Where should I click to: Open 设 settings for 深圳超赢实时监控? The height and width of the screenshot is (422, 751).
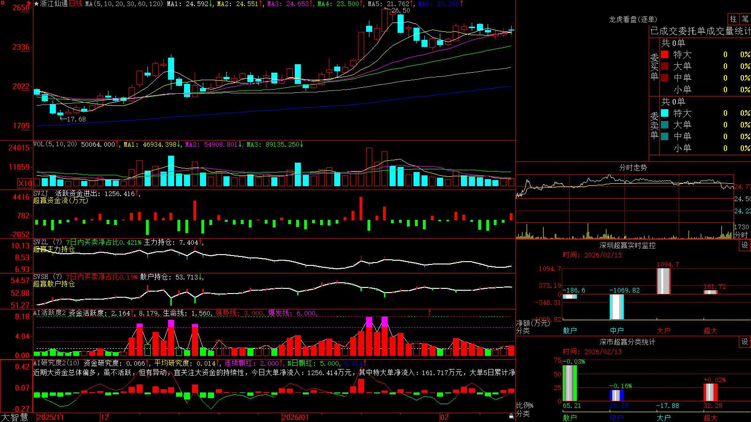(745, 245)
